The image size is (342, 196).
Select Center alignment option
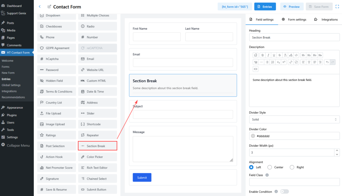point(270,167)
